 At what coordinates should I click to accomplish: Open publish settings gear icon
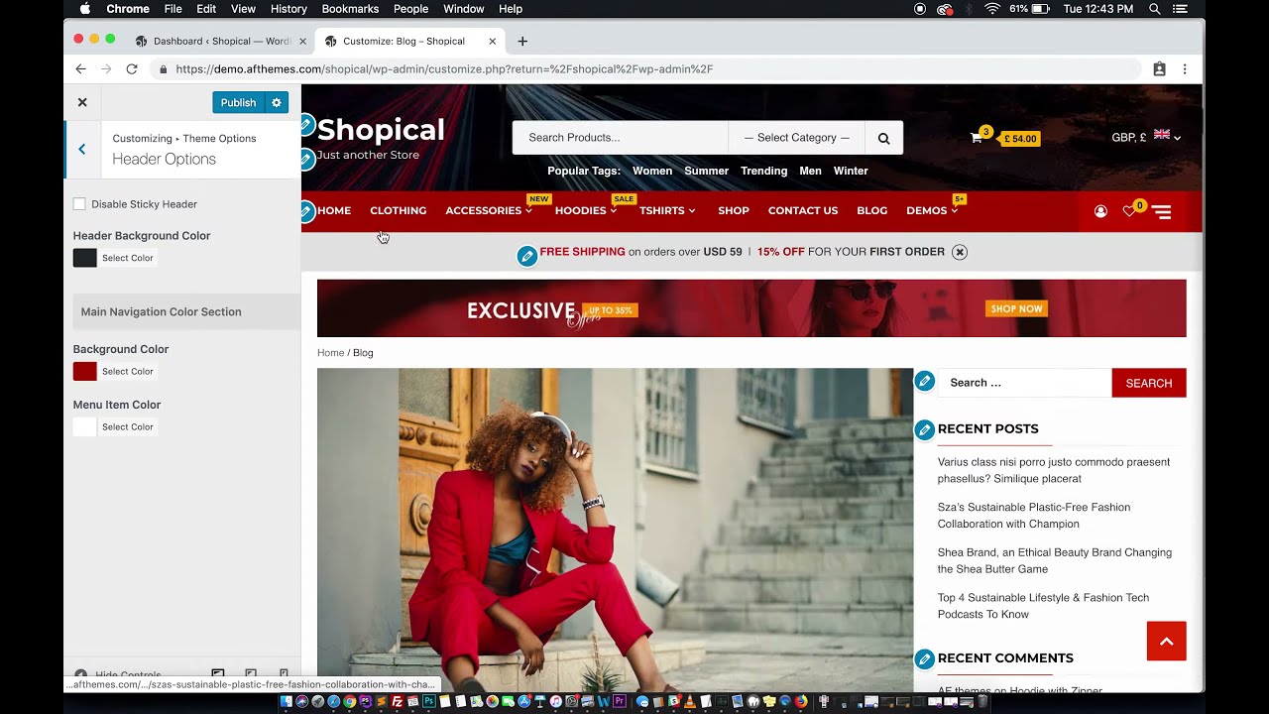tap(277, 102)
